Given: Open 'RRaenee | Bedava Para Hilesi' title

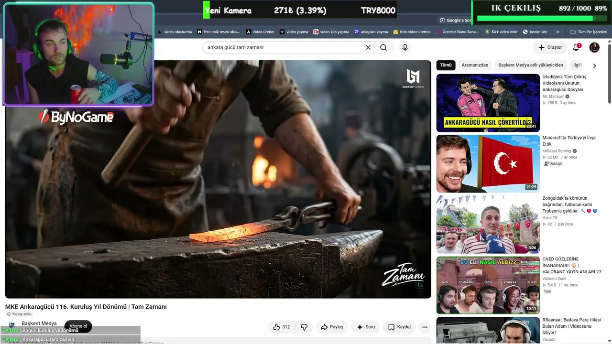Looking at the screenshot, I should pos(571,326).
